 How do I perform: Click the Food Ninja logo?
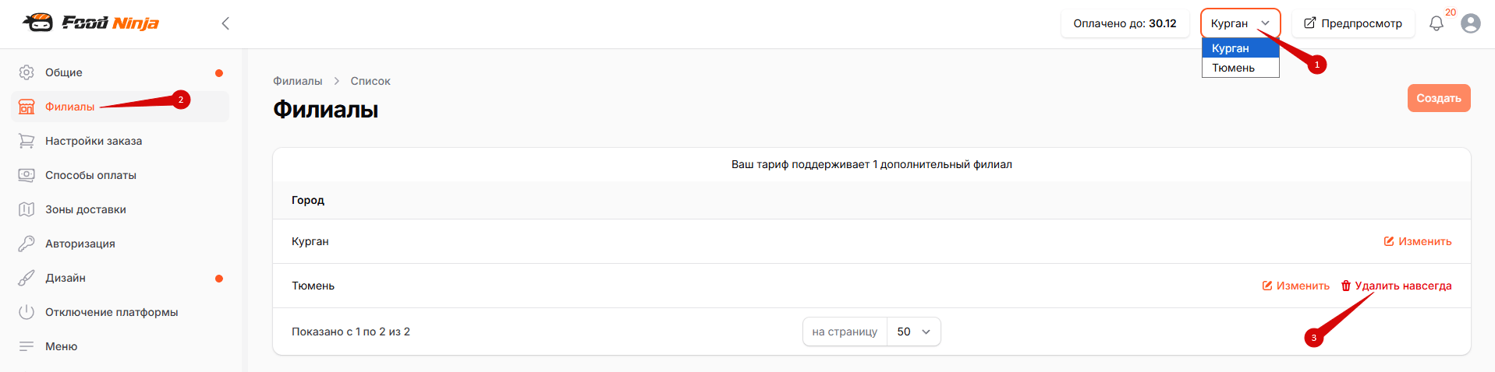point(90,23)
